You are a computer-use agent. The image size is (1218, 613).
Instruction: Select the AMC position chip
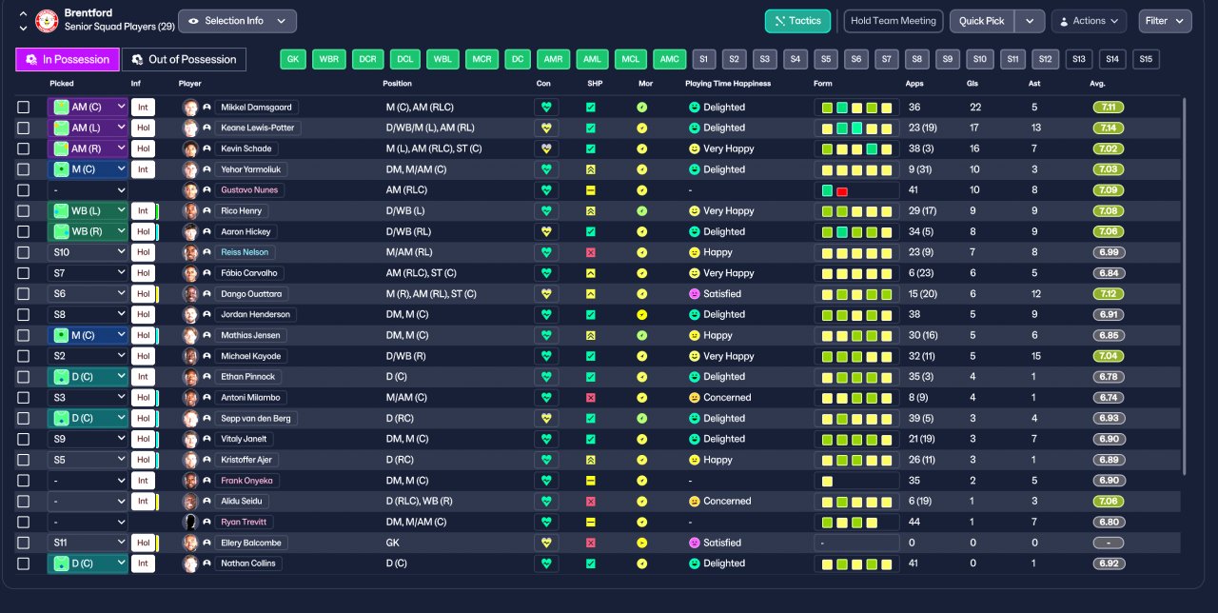(x=670, y=59)
